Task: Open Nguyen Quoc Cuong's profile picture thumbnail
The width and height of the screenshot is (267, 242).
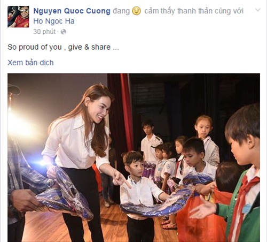Action: [18, 17]
